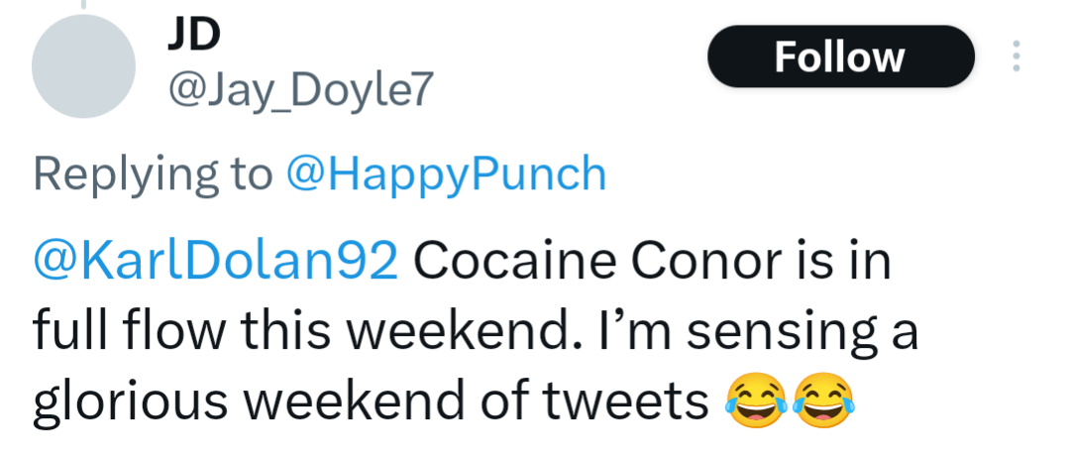Click the text 'glorious weekend of tweets'
Screen dimensions: 1069x458
click(x=371, y=401)
